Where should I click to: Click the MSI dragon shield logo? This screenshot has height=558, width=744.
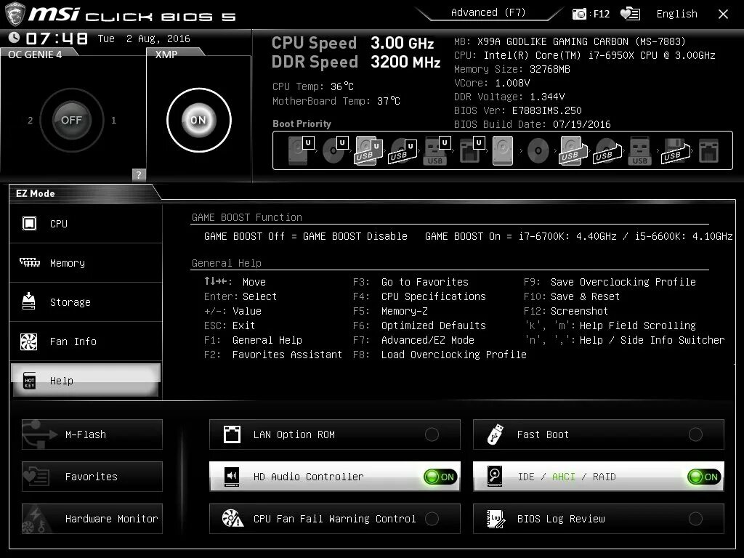click(x=15, y=15)
